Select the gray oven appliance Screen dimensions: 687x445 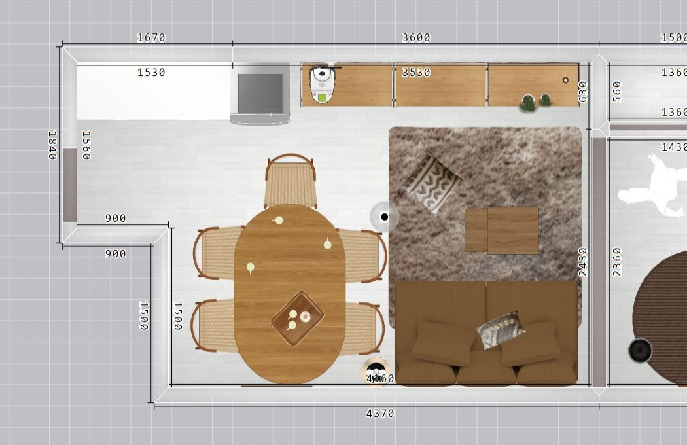point(260,94)
